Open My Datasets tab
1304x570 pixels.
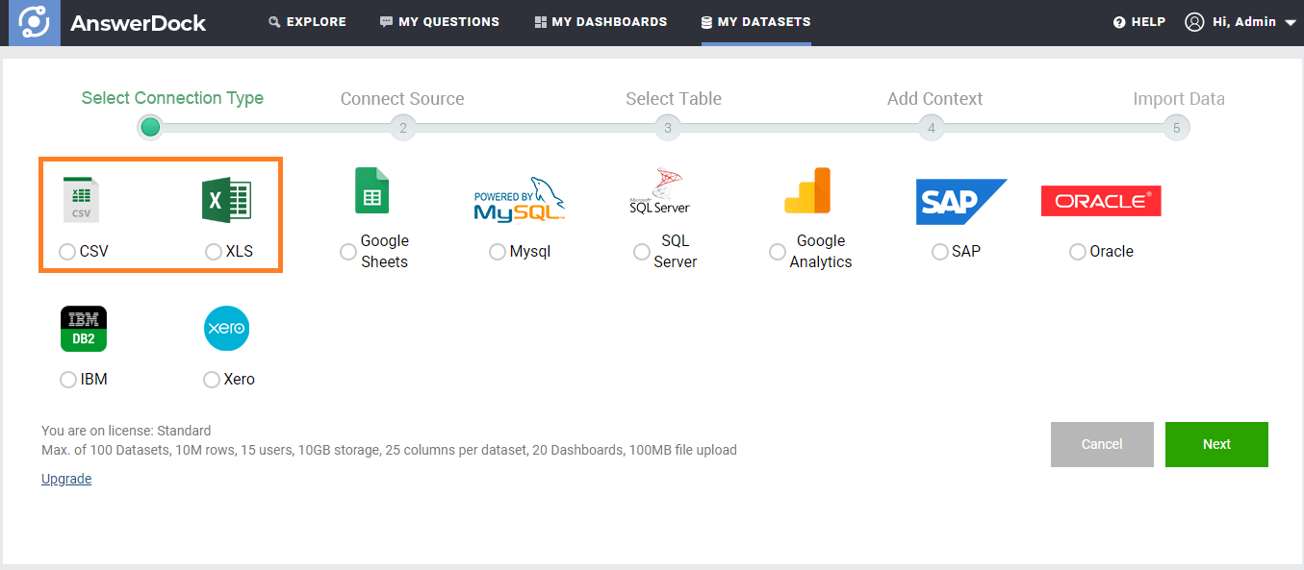[x=755, y=22]
